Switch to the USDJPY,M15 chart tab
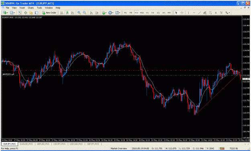The image size is (251, 151). pyautogui.click(x=59, y=144)
